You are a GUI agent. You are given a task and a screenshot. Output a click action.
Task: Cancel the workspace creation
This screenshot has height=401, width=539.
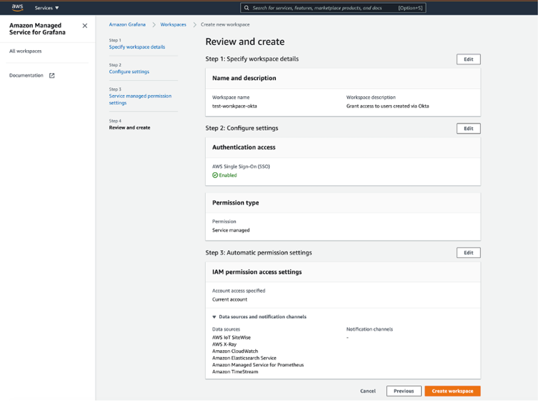point(367,391)
